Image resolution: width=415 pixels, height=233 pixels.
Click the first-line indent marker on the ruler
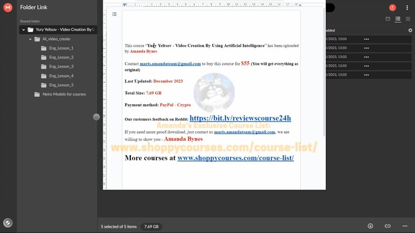[x=124, y=5]
